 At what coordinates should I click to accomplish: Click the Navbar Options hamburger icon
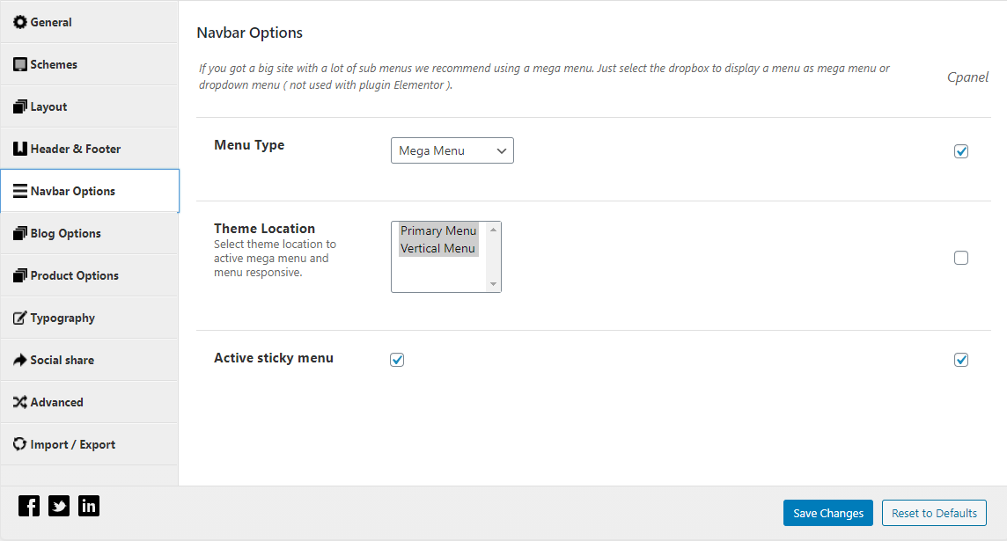coord(20,191)
